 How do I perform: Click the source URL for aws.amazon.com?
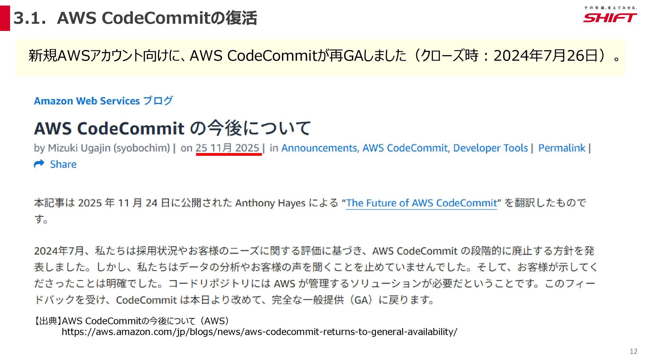259,332
